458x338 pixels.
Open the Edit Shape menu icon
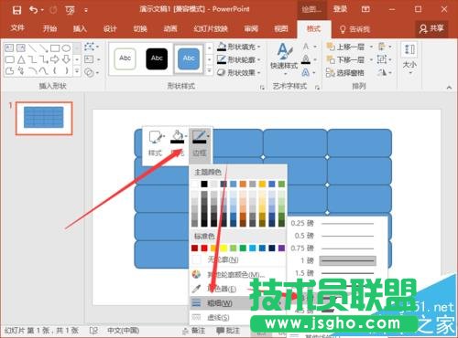pos(89,47)
